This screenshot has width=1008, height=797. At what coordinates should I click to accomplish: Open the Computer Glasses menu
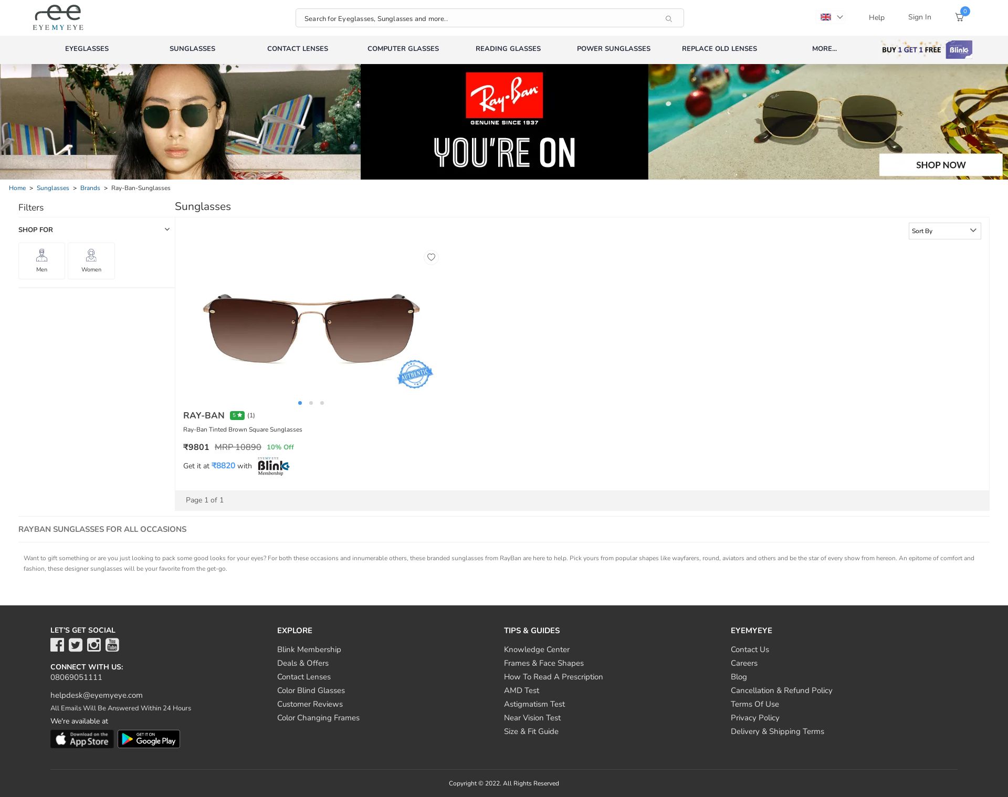tap(403, 49)
